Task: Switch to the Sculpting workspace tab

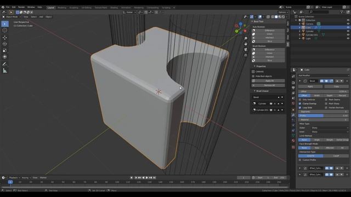Action: click(73, 8)
